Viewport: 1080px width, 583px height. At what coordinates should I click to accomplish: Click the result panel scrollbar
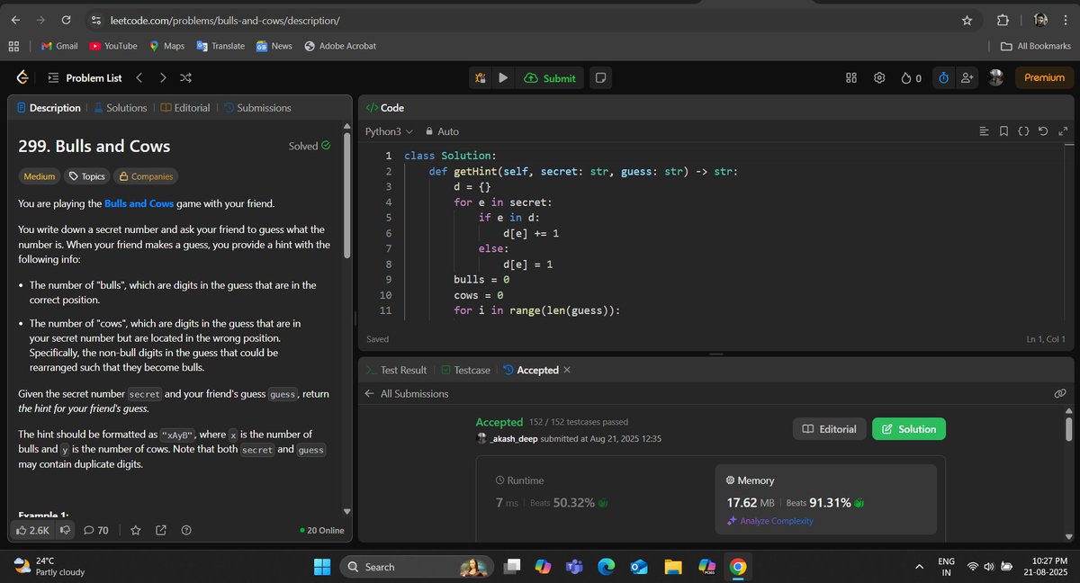1068,427
